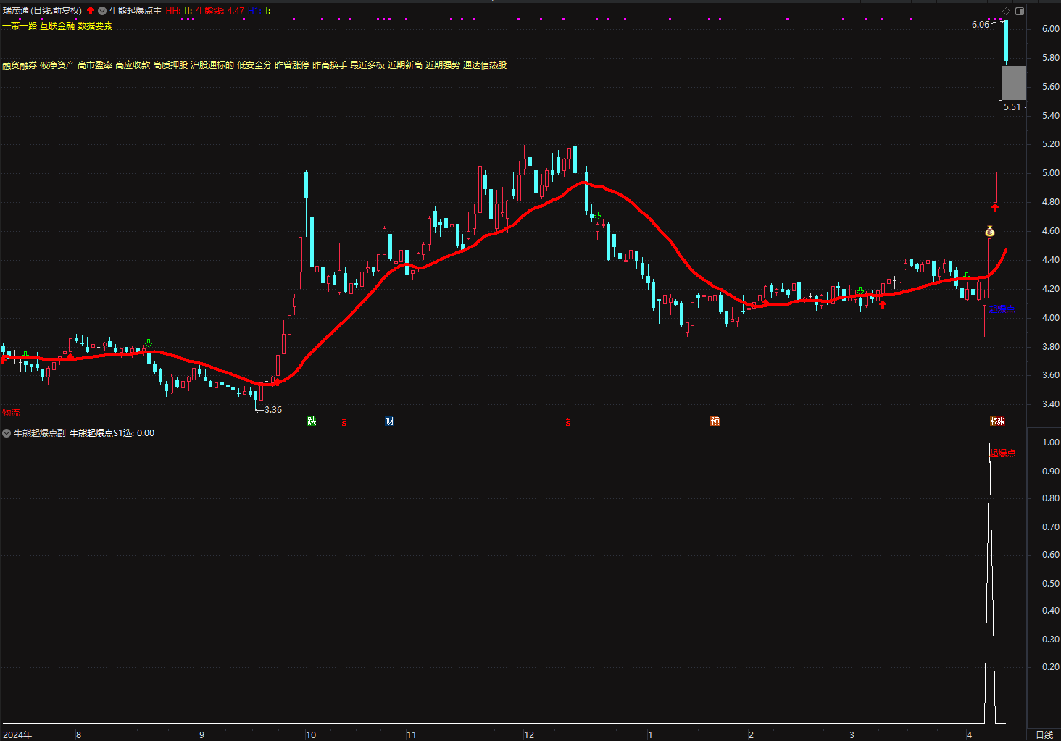Click the diamond icon at chart top-right
Viewport: 1061px width, 741px height.
coord(1006,11)
